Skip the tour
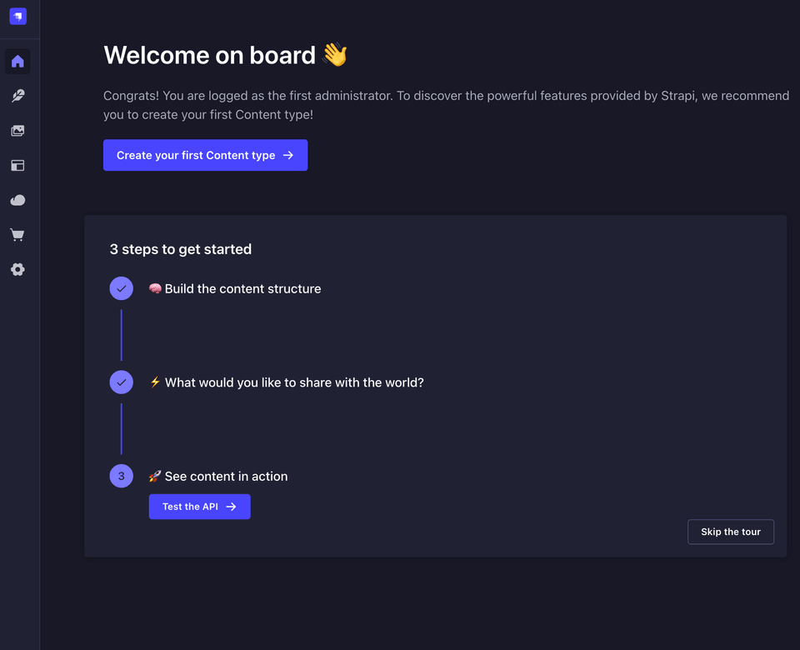800x650 pixels. tap(730, 532)
